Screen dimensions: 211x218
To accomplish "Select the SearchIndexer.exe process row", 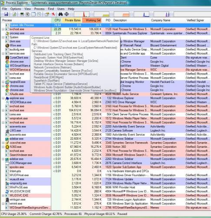I will pos(105,155).
